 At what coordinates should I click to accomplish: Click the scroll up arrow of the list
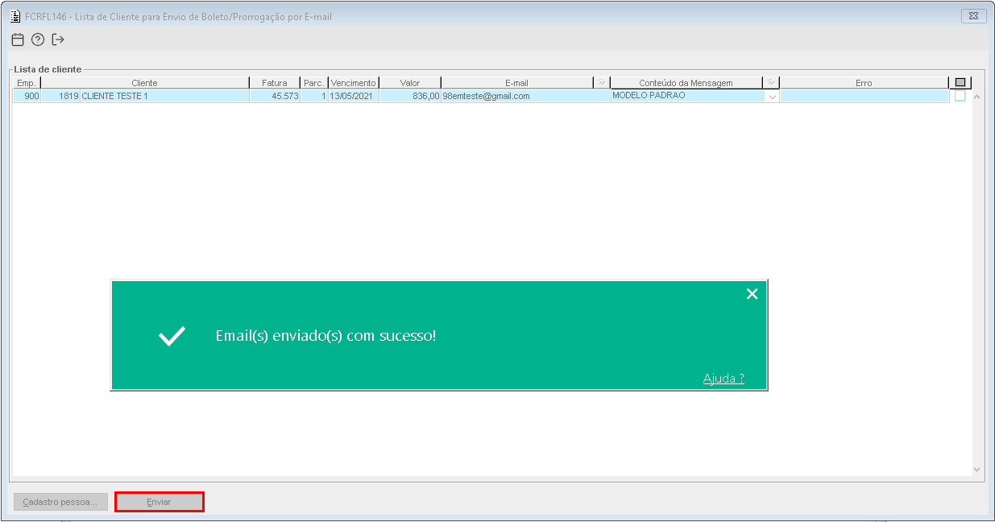(977, 97)
